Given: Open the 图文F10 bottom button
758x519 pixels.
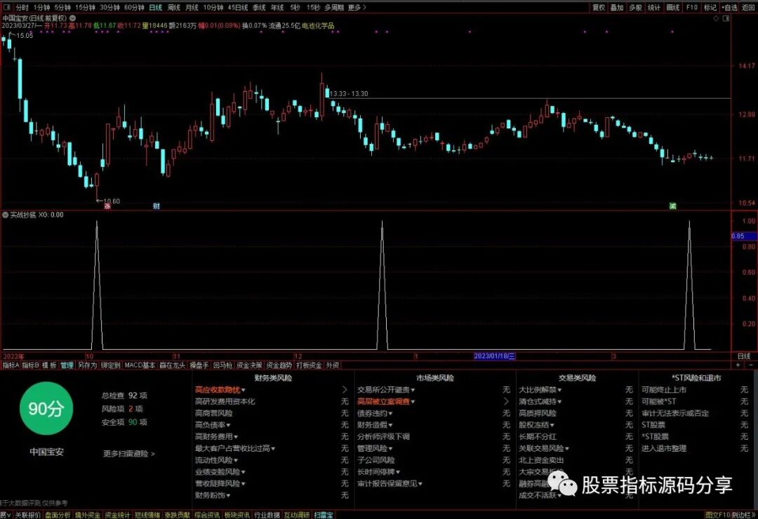Looking at the screenshot, I should (x=718, y=515).
